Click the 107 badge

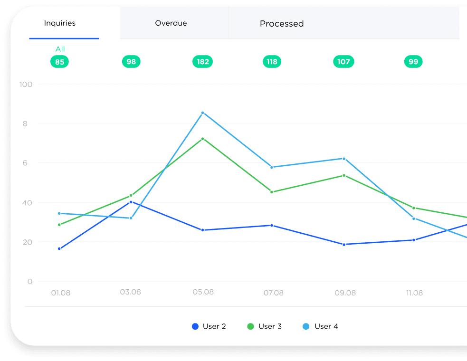click(343, 61)
